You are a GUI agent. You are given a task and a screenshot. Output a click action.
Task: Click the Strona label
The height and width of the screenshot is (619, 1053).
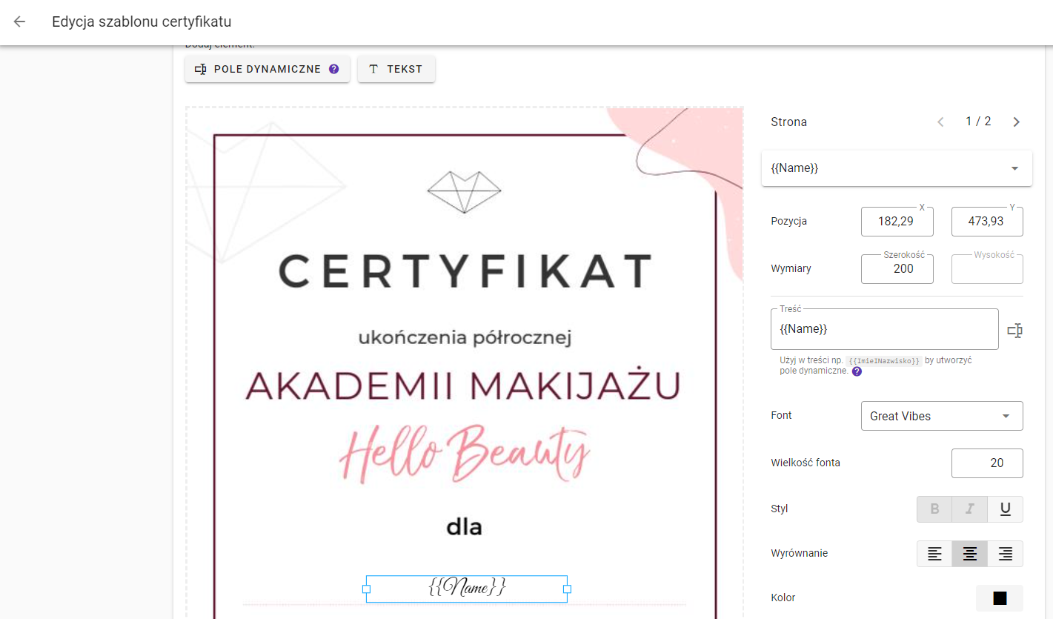point(788,122)
